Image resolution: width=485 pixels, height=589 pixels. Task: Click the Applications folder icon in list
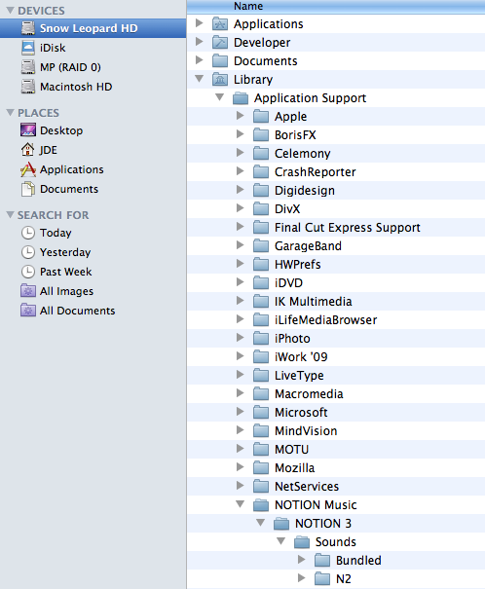pyautogui.click(x=220, y=24)
